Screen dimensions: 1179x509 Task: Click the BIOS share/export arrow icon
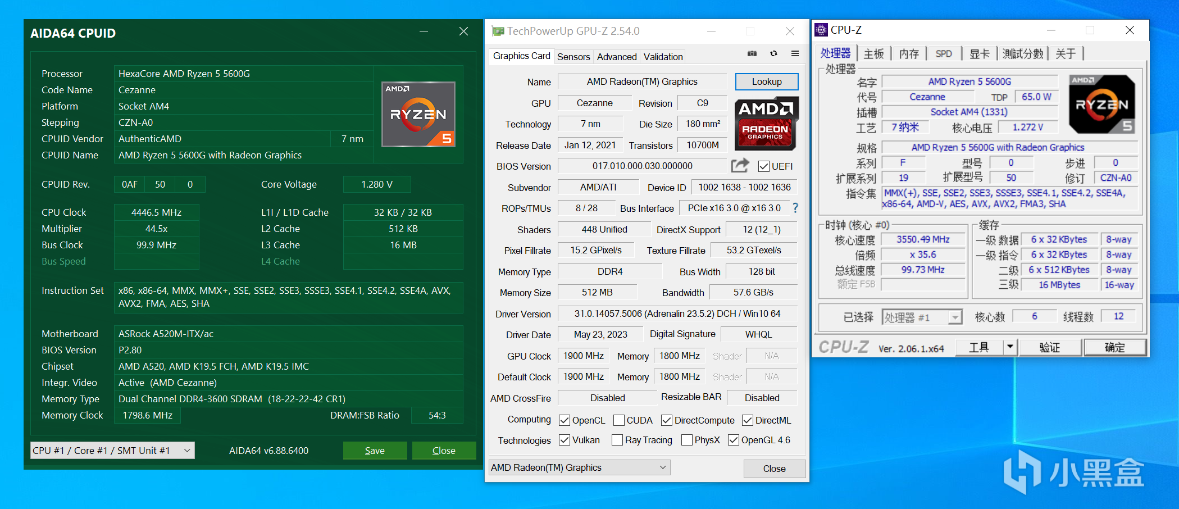[740, 166]
